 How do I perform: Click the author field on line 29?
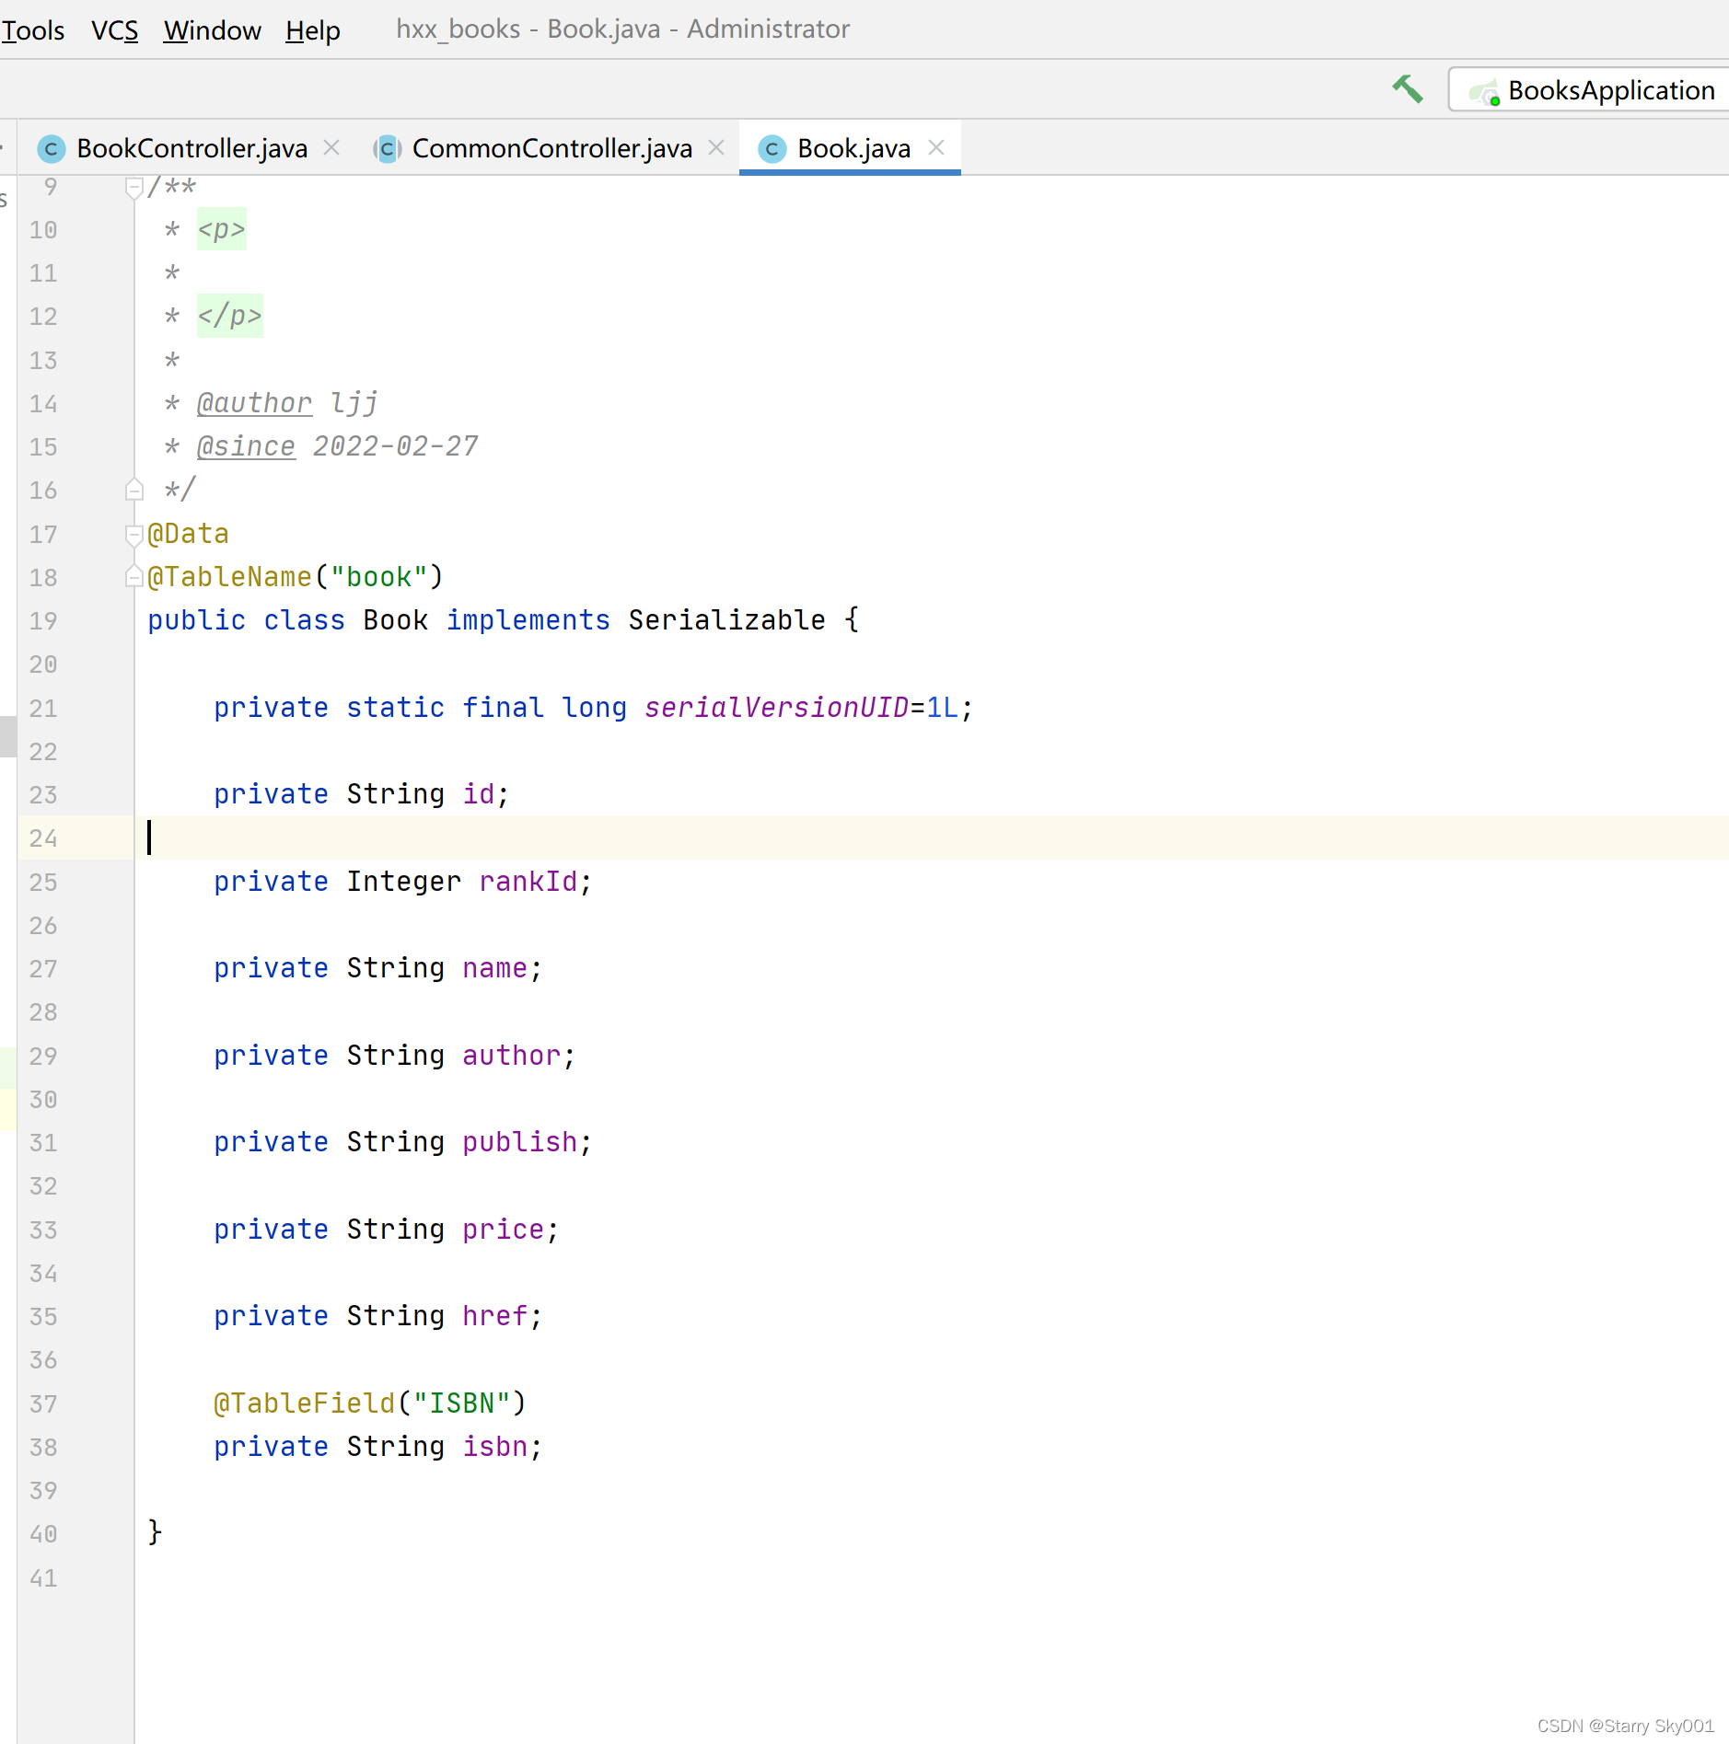(511, 1056)
